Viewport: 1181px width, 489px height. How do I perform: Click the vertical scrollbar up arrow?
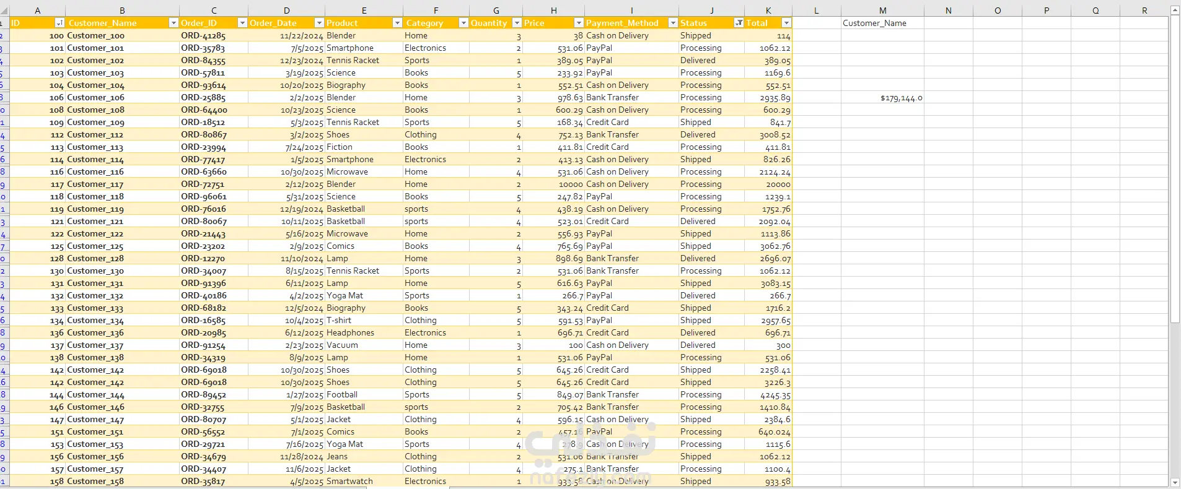[x=1175, y=11]
